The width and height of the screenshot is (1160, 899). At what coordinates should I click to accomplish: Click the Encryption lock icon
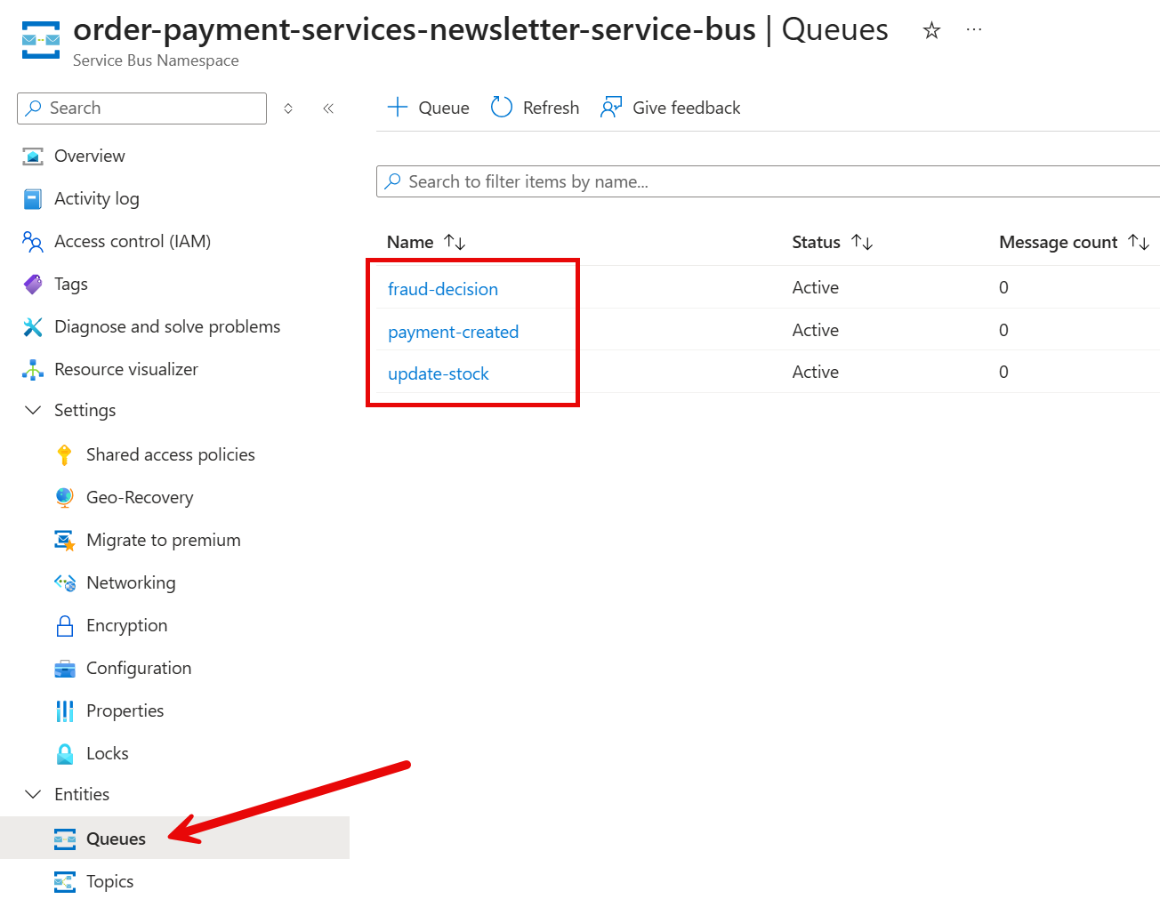(x=64, y=626)
